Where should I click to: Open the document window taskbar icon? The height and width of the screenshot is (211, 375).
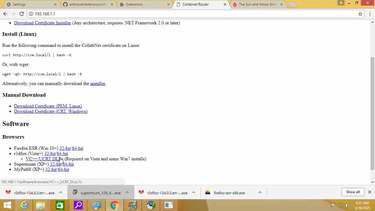[x=169, y=205]
